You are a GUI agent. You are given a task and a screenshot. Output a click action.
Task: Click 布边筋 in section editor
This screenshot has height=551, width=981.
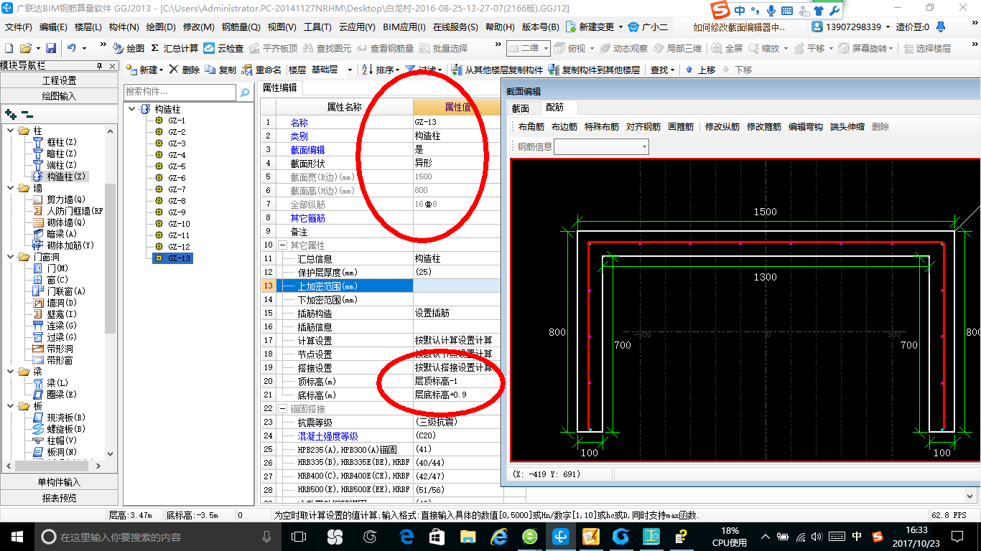[564, 127]
